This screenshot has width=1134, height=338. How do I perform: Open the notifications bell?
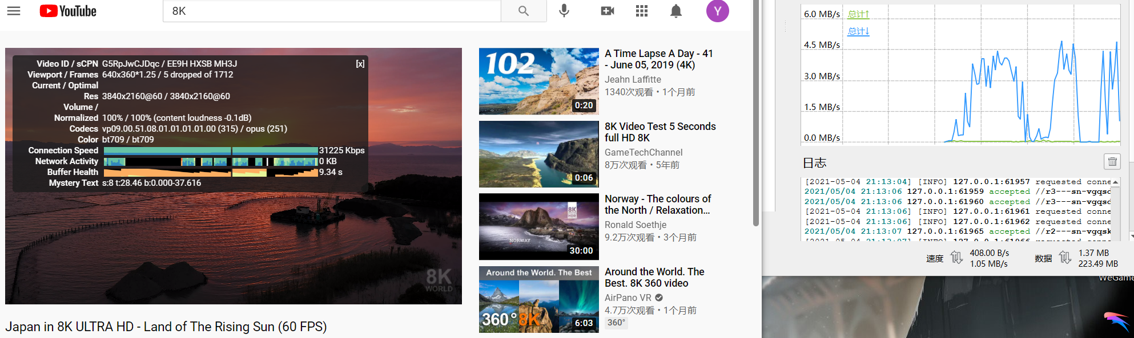click(676, 11)
